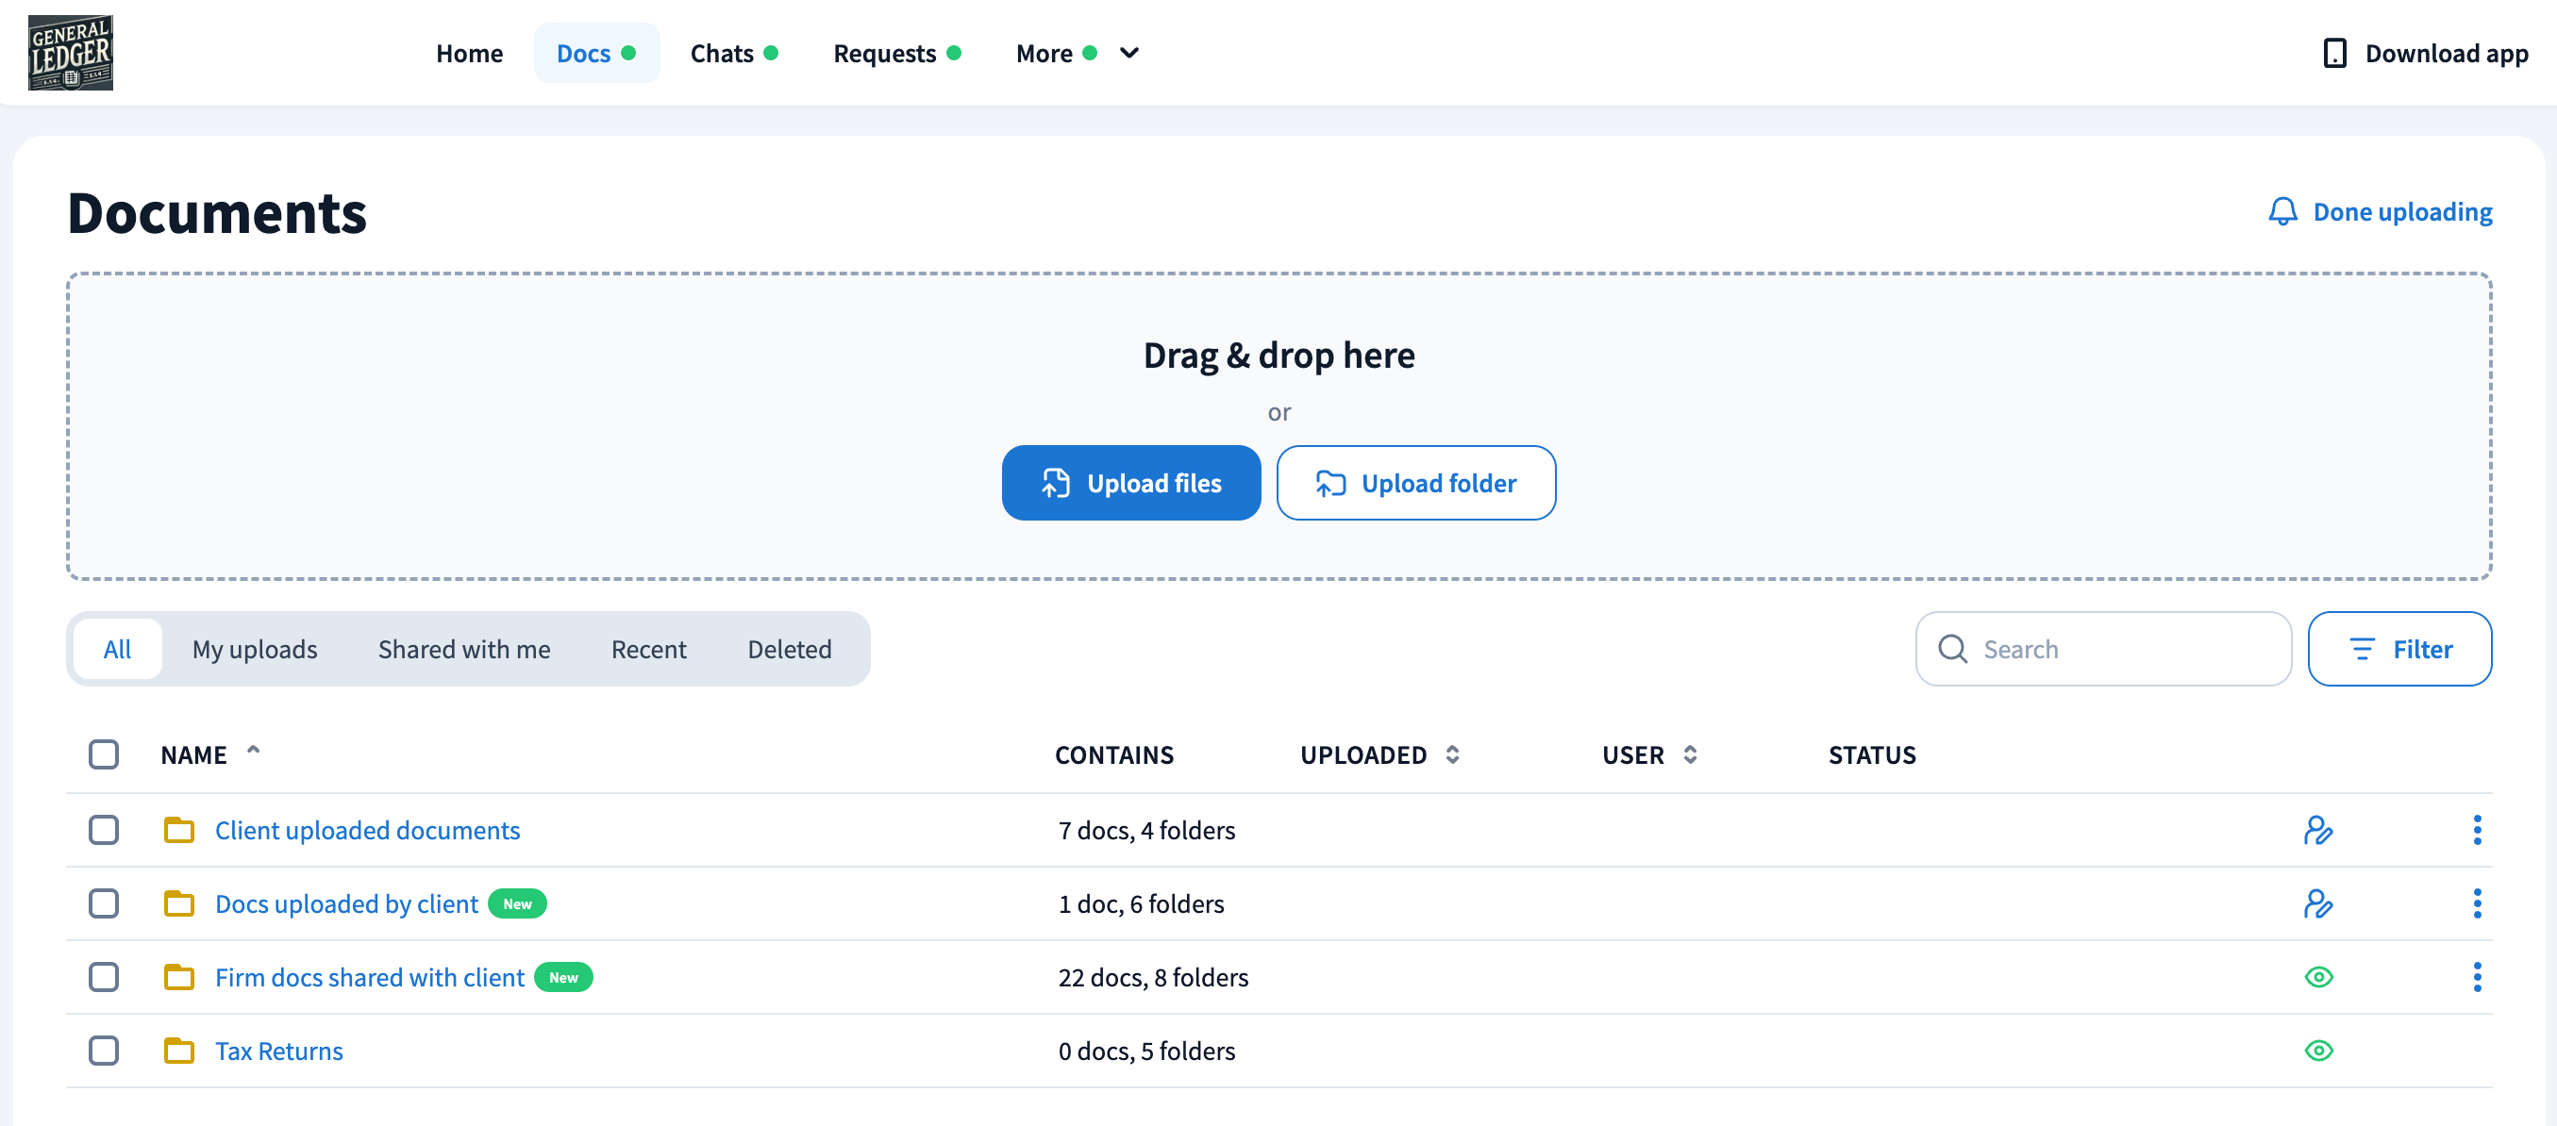Check the Tax Returns checkbox

pos(103,1050)
